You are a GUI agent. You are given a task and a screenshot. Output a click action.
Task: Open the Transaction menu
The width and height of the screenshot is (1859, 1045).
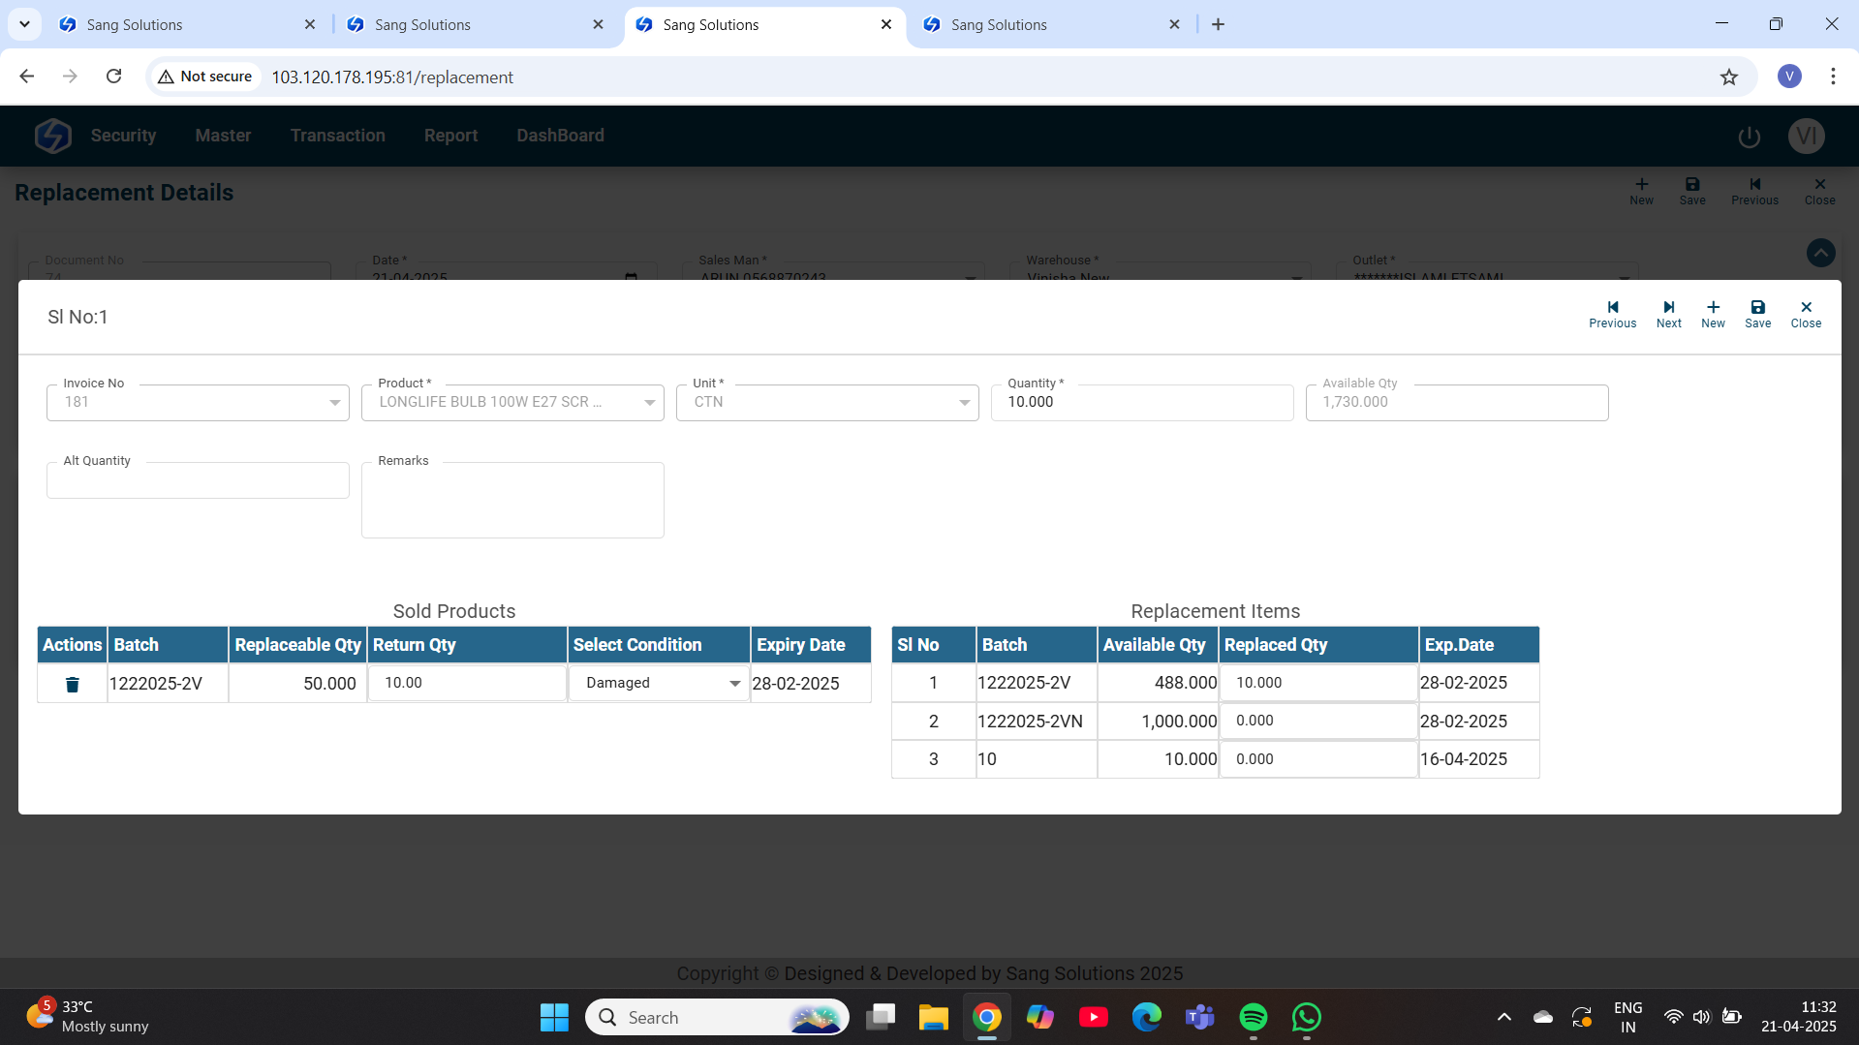pos(337,136)
